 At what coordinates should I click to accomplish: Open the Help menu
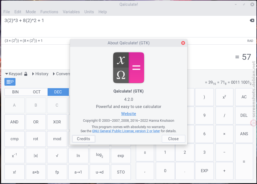point(103,12)
